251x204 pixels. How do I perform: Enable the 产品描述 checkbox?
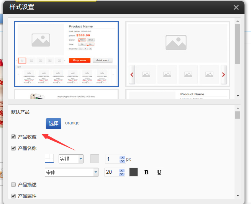13,184
